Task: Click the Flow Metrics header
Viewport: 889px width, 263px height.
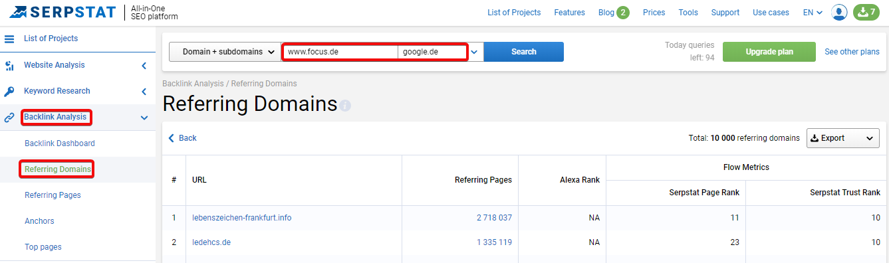Action: pyautogui.click(x=746, y=167)
